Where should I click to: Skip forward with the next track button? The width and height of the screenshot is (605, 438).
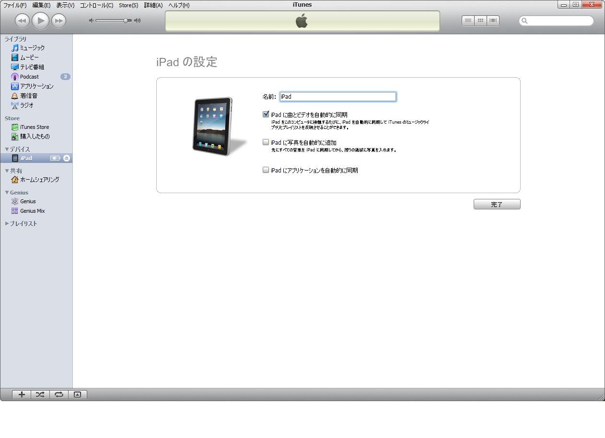click(58, 21)
